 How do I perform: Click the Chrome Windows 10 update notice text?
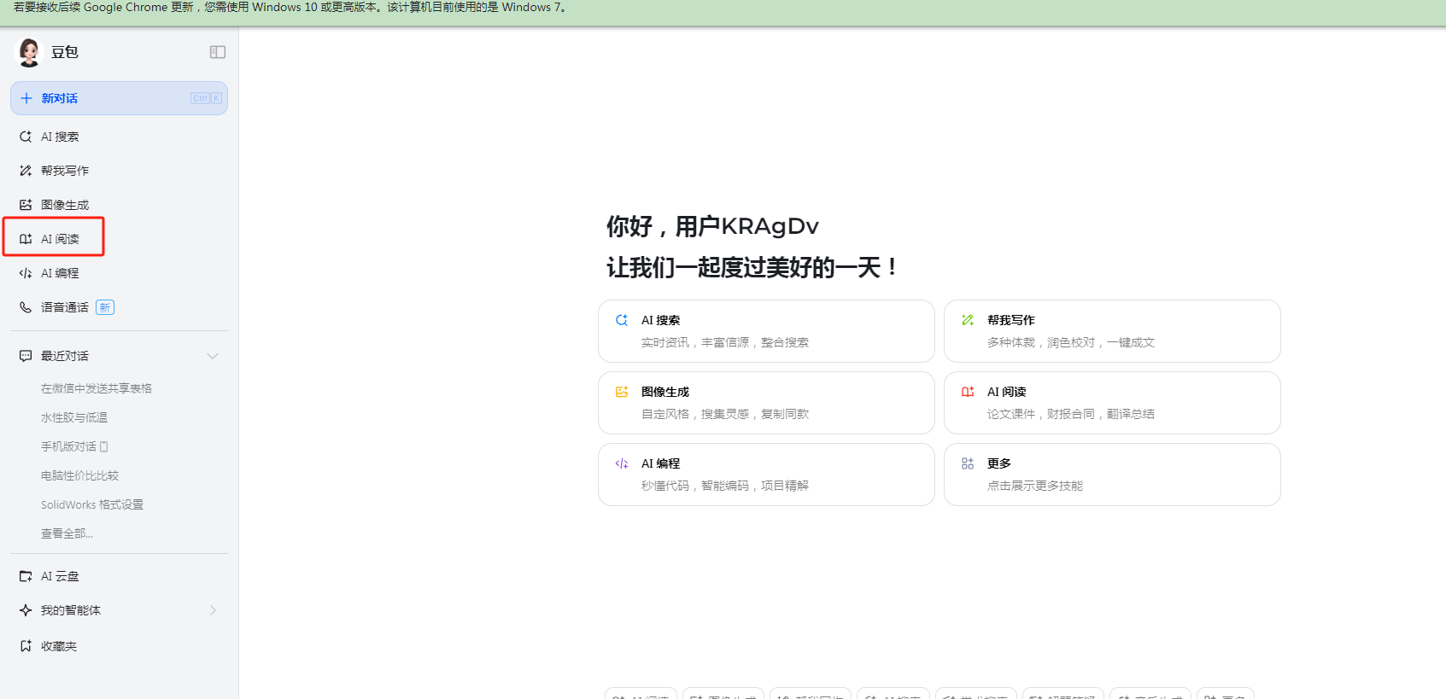pos(290,7)
